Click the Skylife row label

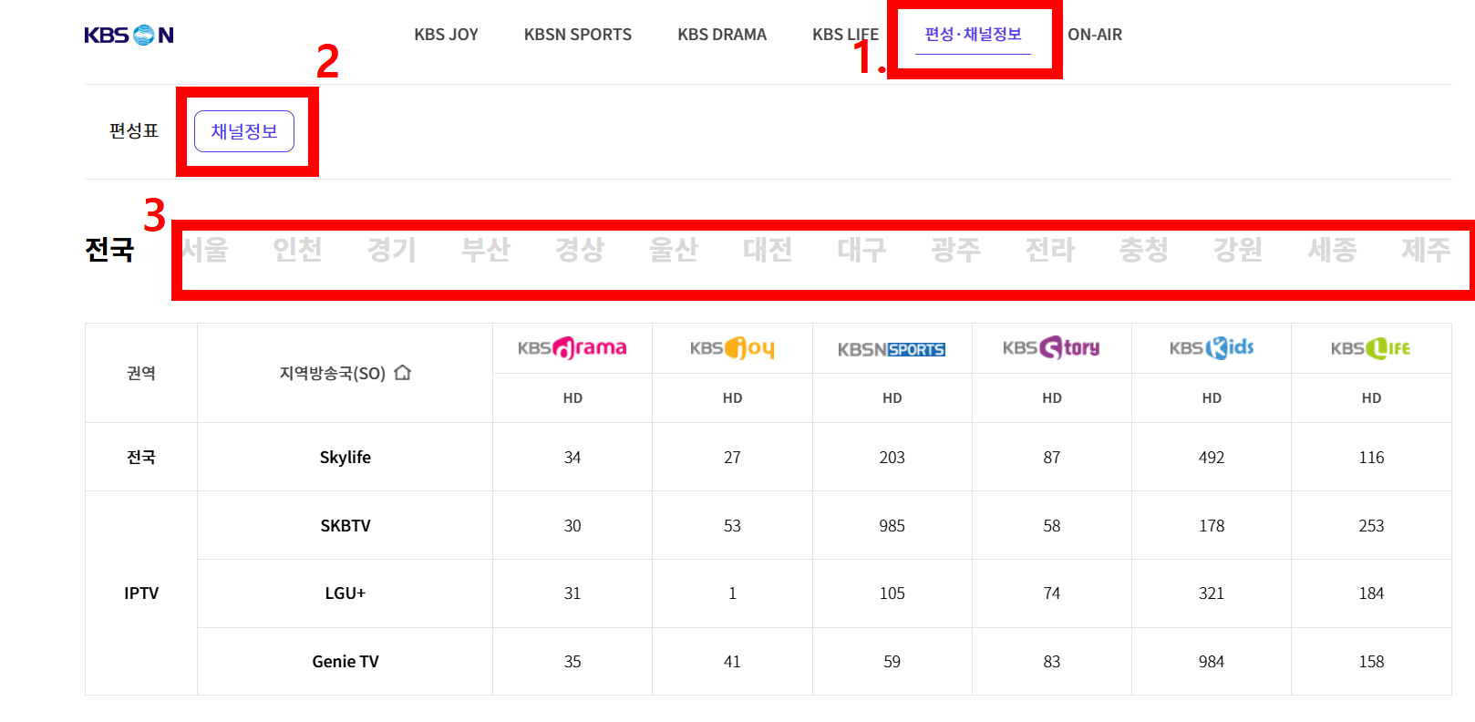346,458
